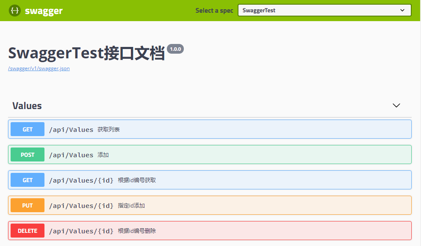Image resolution: width=421 pixels, height=246 pixels.
Task: Click the Values tag heading
Action: 27,106
